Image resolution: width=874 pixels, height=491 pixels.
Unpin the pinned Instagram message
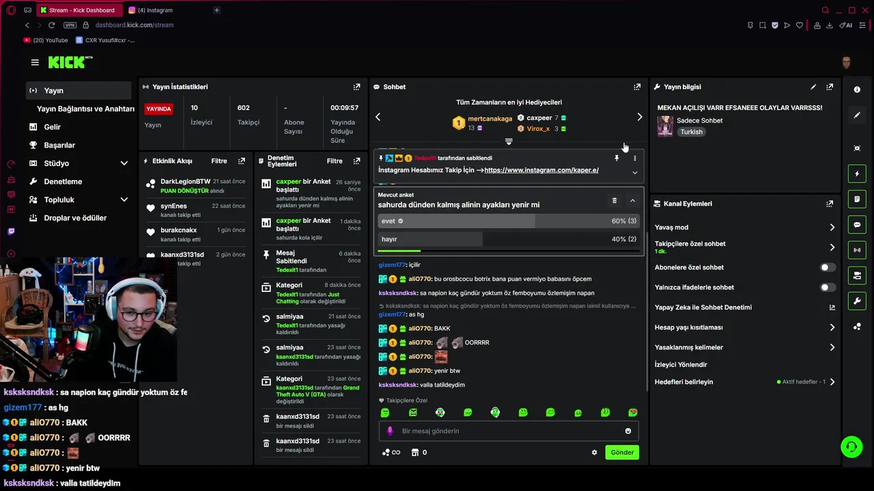(x=617, y=158)
